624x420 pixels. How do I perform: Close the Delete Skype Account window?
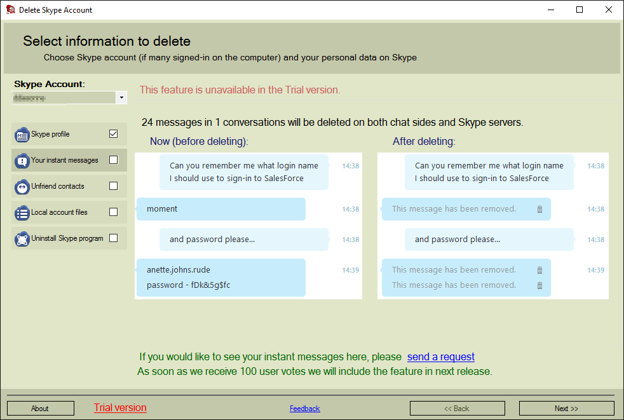609,10
